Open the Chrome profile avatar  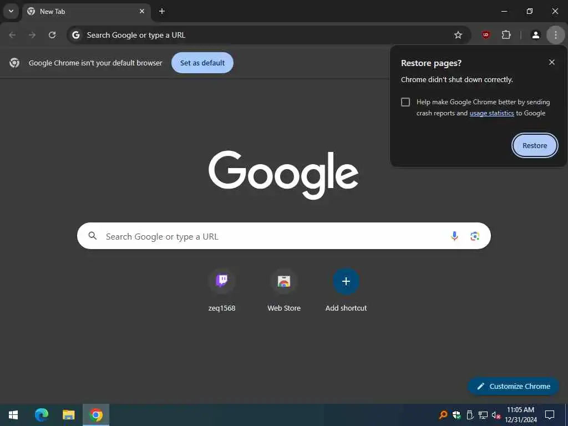(535, 35)
